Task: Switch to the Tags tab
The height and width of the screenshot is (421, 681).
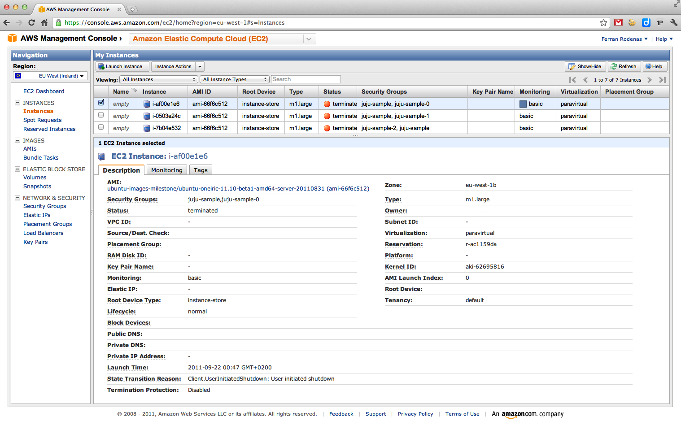Action: pos(201,170)
